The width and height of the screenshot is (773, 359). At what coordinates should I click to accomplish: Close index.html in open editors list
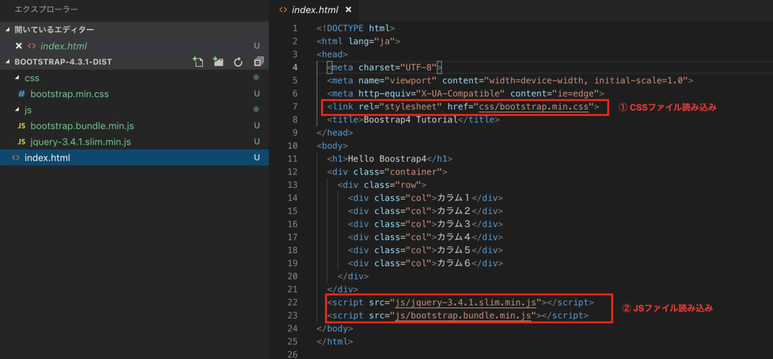[x=19, y=46]
